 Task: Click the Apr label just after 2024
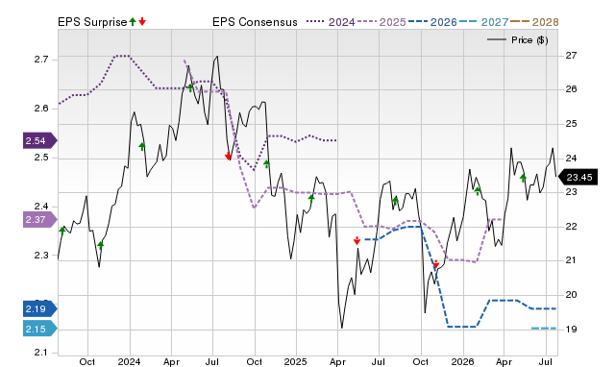(x=171, y=361)
